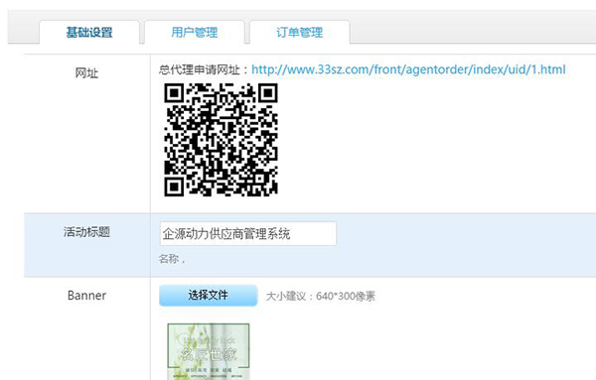The image size is (596, 380).
Task: Click the Banner label
Action: tap(86, 296)
